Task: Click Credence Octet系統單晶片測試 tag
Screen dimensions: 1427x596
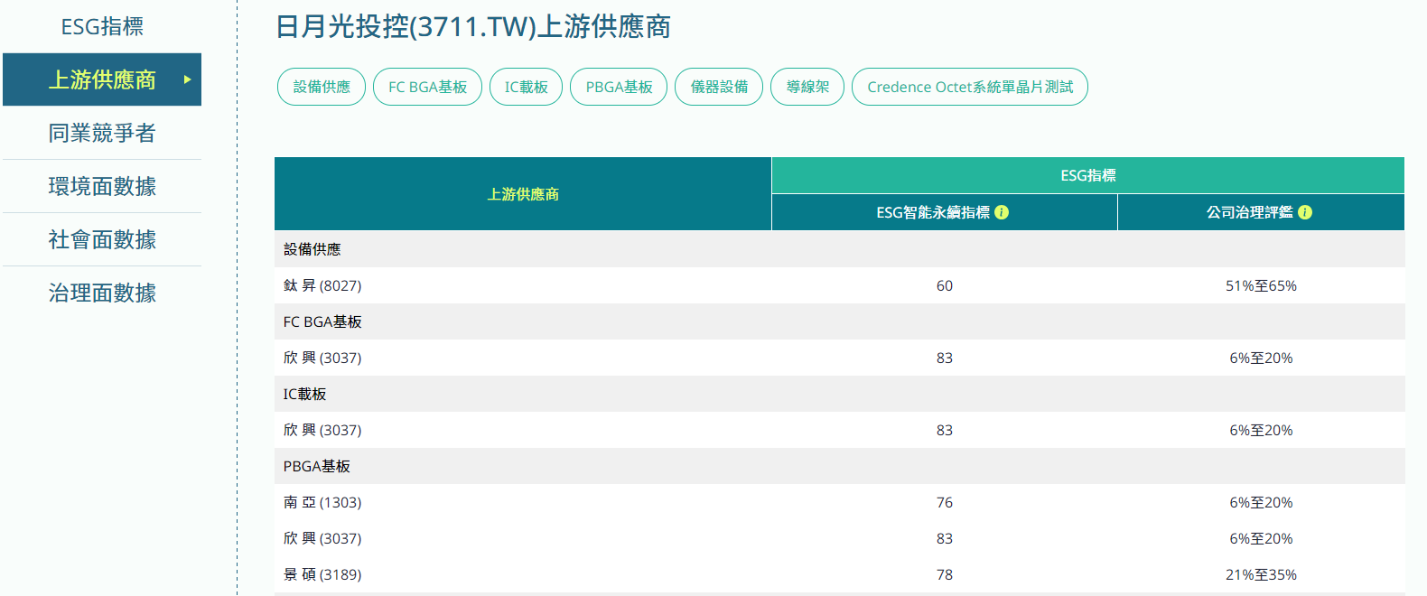Action: point(969,87)
